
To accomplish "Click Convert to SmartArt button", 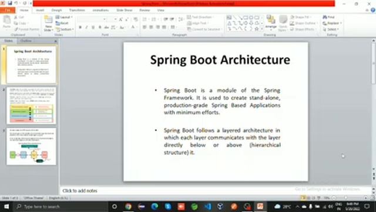I will pyautogui.click(x=204, y=29).
